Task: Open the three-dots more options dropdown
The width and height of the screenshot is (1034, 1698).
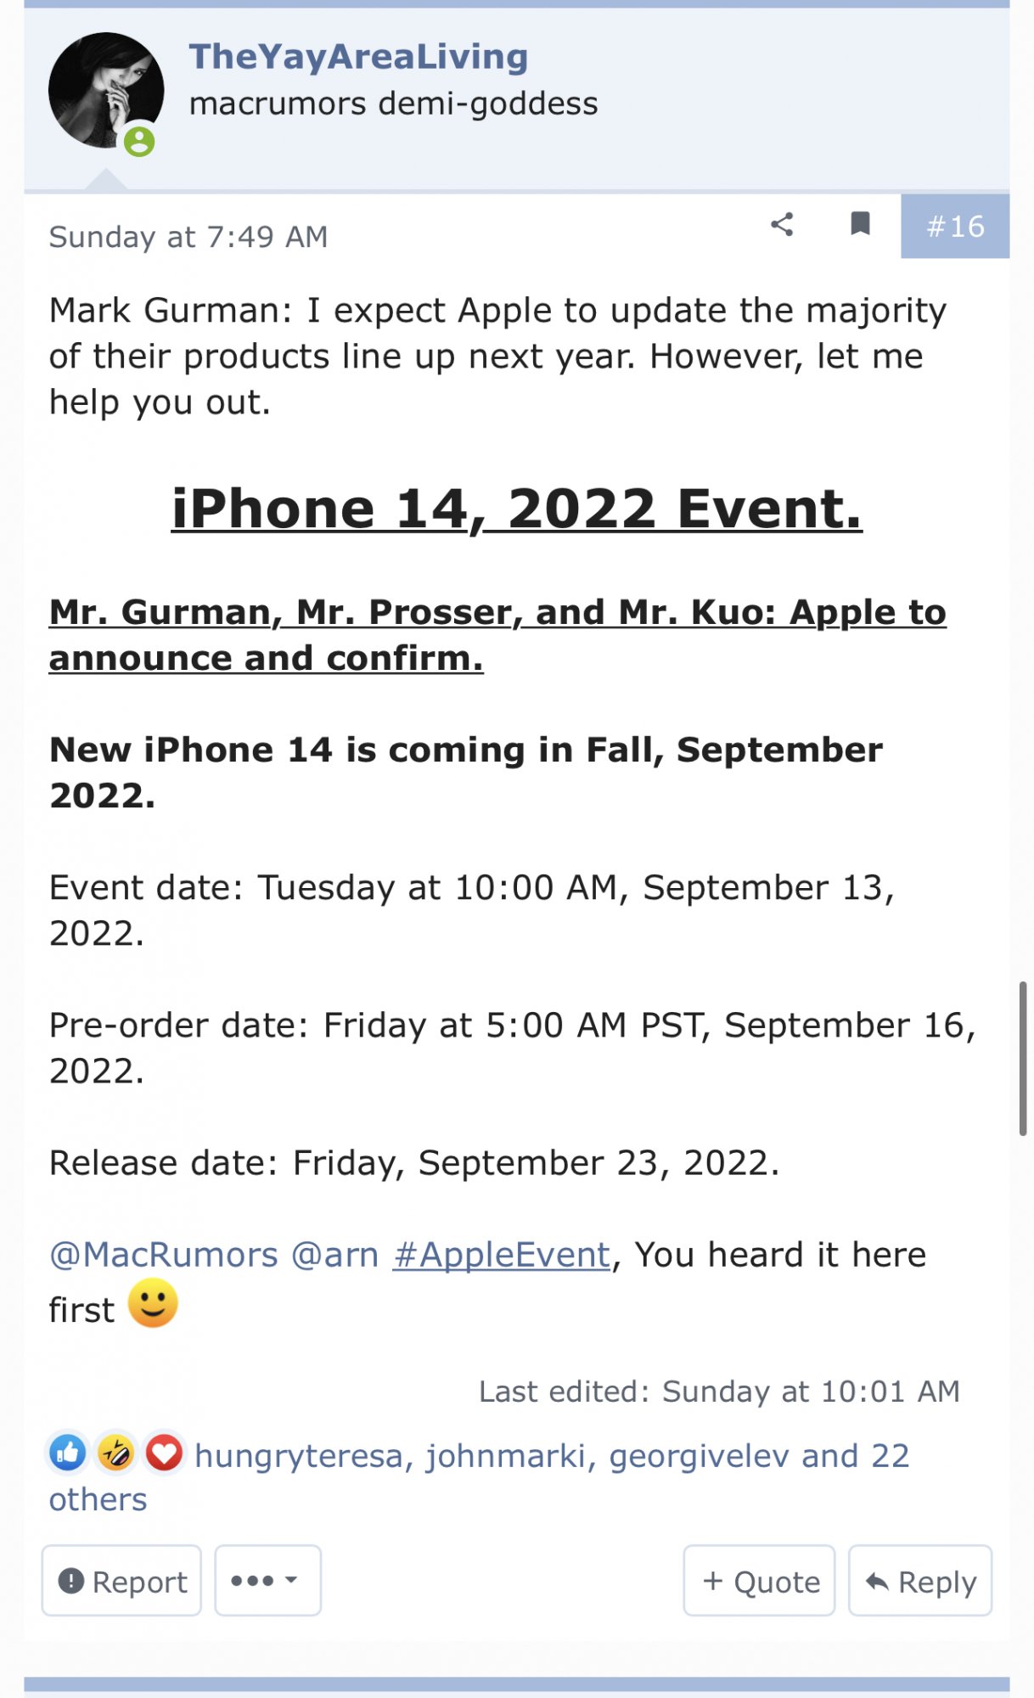Action: [x=267, y=1580]
